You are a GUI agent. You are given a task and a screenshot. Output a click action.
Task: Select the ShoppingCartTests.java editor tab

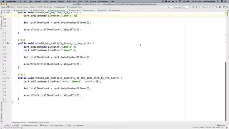(x=57, y=10)
